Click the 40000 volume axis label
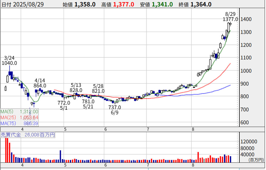 (247, 154)
